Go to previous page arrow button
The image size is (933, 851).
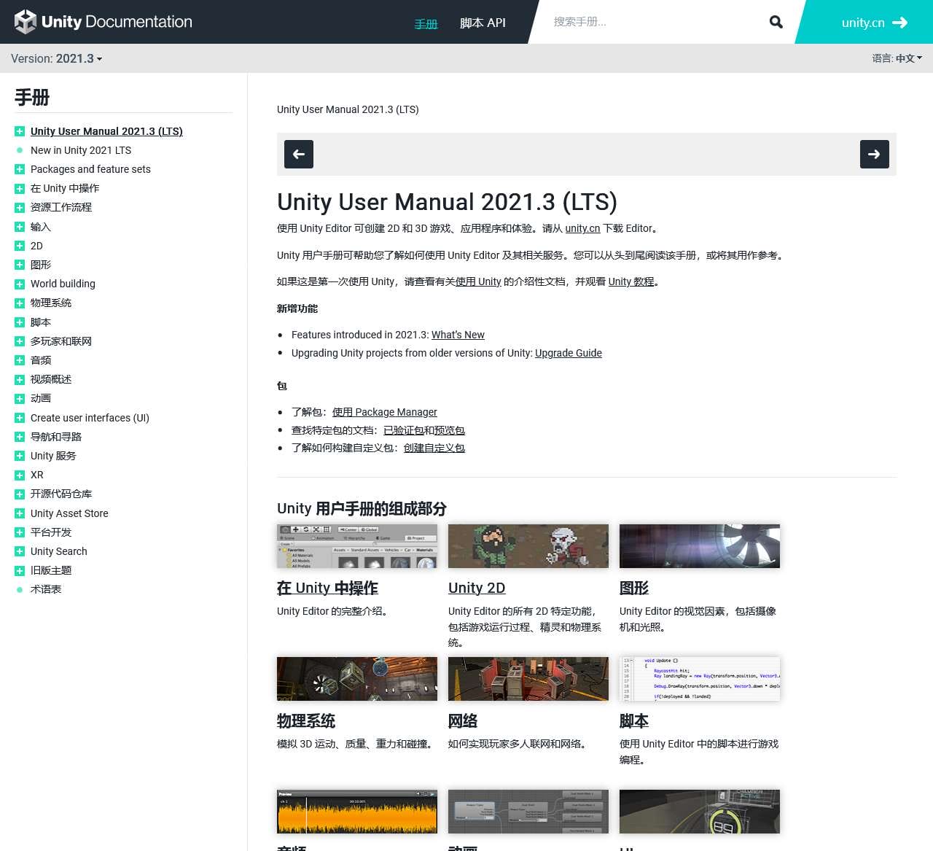(x=299, y=154)
